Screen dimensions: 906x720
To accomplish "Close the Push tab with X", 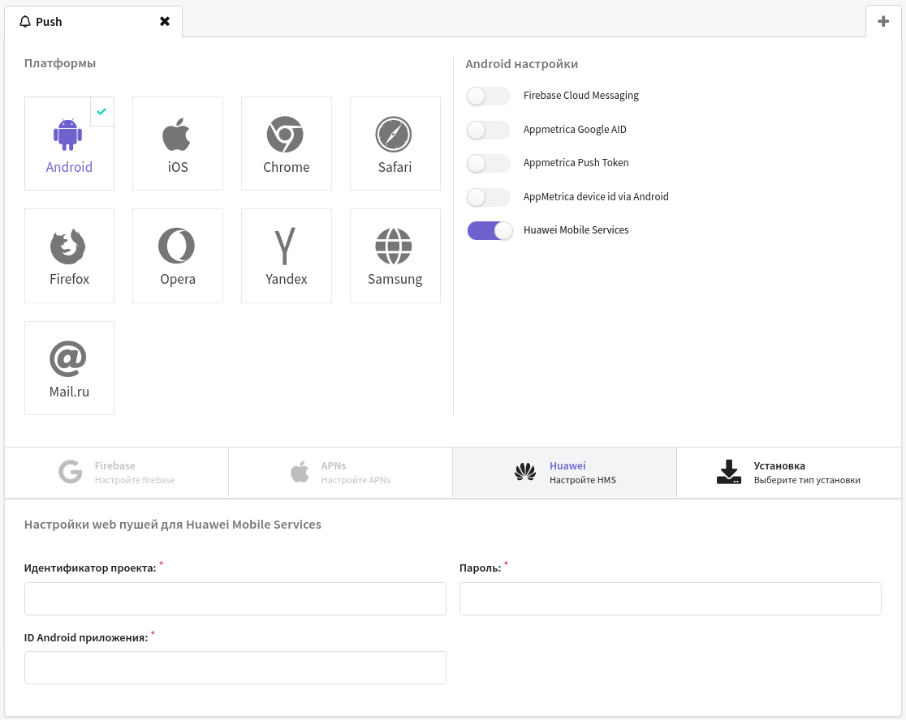I will (x=165, y=21).
